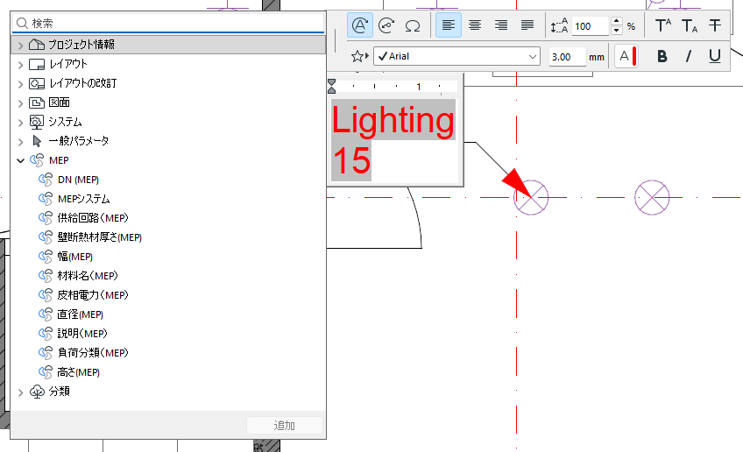
Task: Toggle bold formatting
Action: point(662,56)
